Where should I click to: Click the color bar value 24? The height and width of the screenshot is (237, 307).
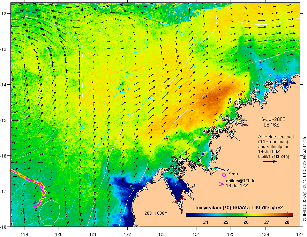tap(205, 222)
